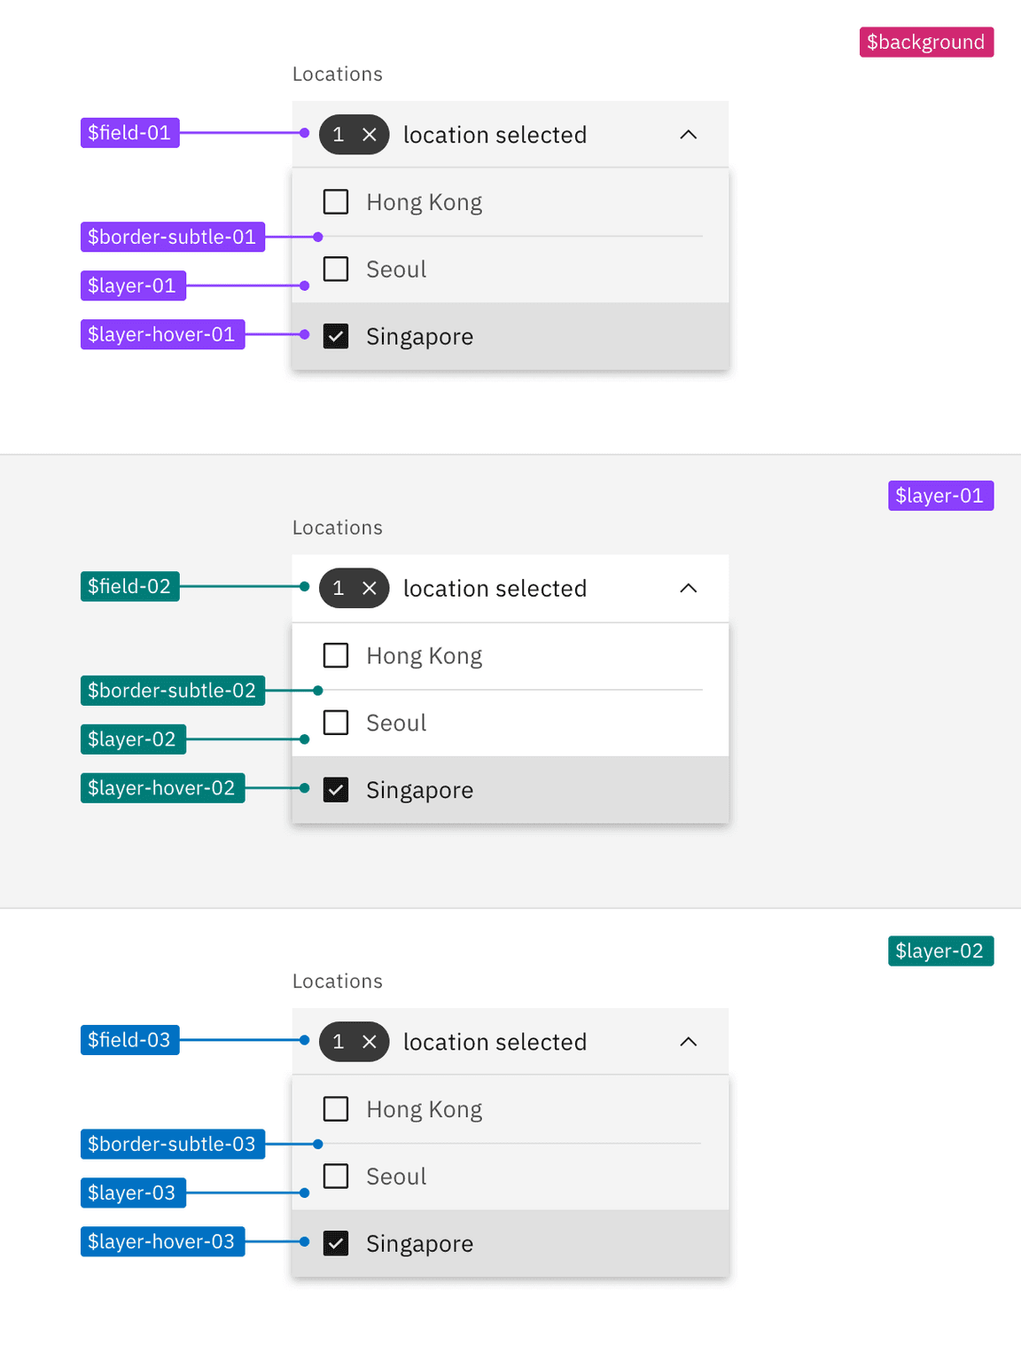Collapse the third Locations dropdown via its chevron
The image size is (1021, 1361).
pyautogui.click(x=689, y=1042)
